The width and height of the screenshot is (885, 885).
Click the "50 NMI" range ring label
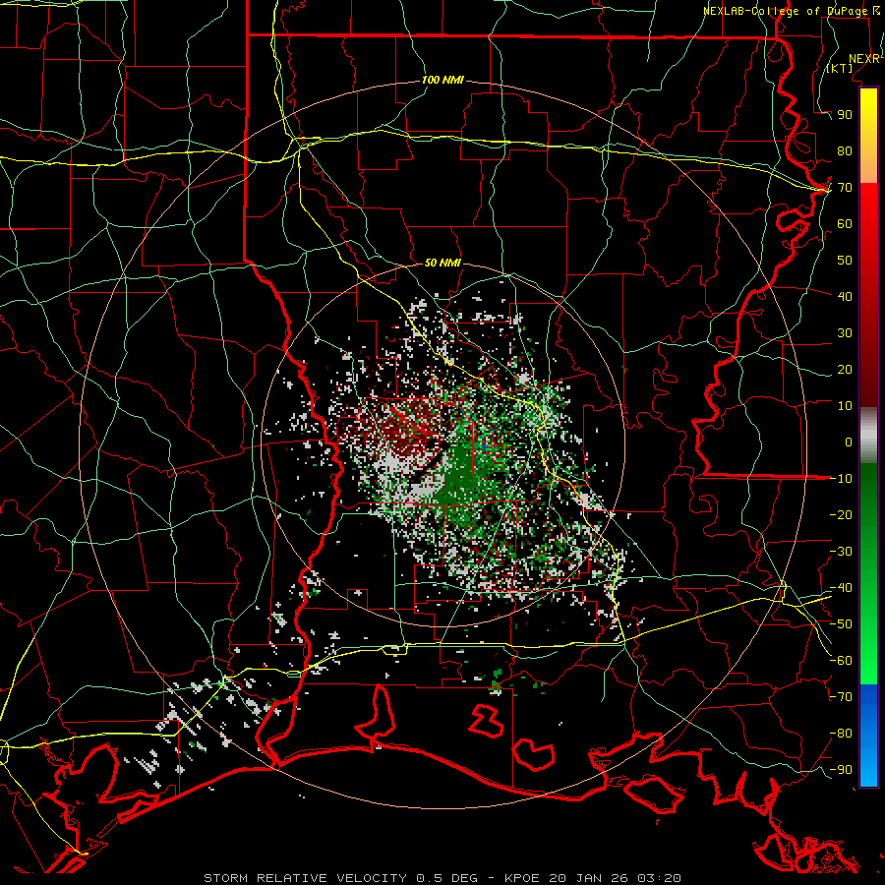coord(442,263)
